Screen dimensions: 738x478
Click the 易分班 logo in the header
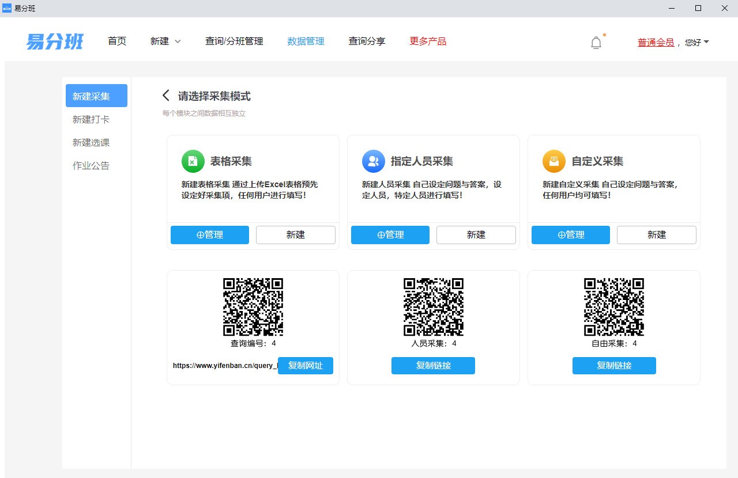(x=55, y=41)
